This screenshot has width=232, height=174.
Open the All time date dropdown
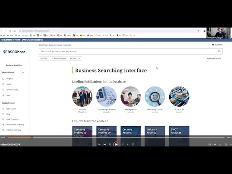point(75,58)
